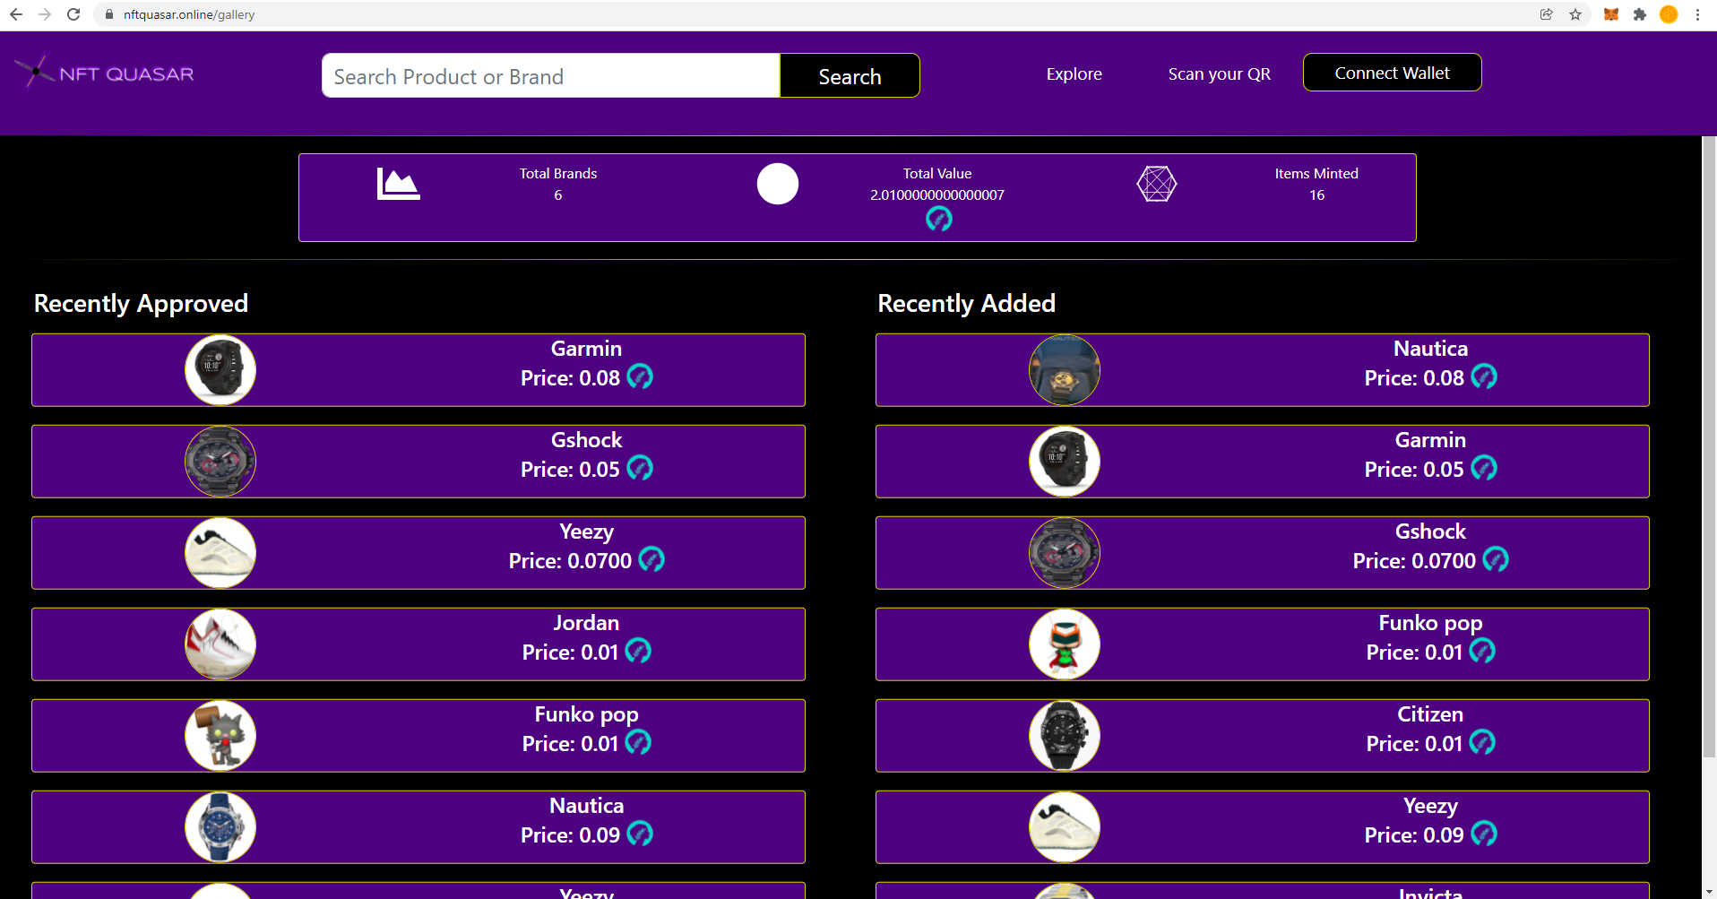
Task: Click the orange browser profile avatar
Action: [1669, 14]
